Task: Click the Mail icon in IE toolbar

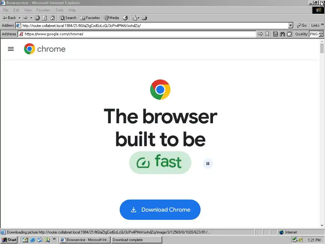Action: coord(134,18)
